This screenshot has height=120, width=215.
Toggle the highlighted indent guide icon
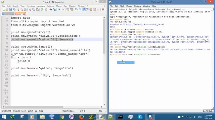pyautogui.click(x=84, y=9)
